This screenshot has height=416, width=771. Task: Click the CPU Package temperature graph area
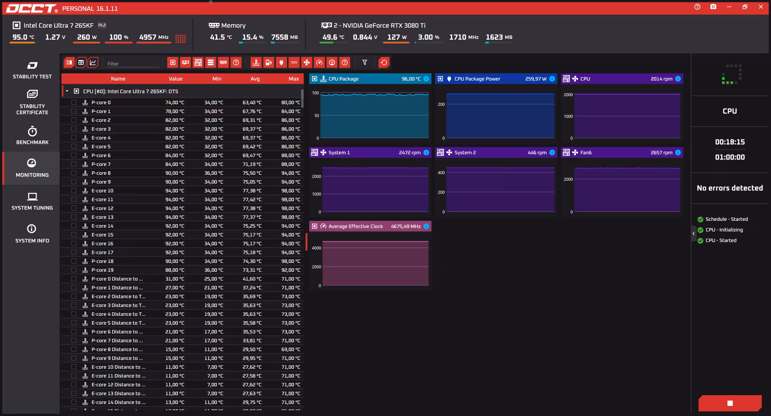pyautogui.click(x=375, y=115)
